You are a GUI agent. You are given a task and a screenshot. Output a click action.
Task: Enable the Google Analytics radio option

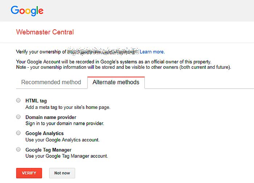(x=19, y=133)
